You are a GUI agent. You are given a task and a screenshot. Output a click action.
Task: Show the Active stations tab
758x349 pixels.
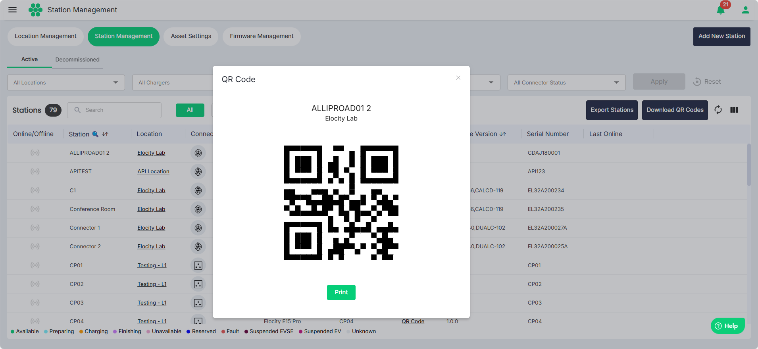(30, 59)
